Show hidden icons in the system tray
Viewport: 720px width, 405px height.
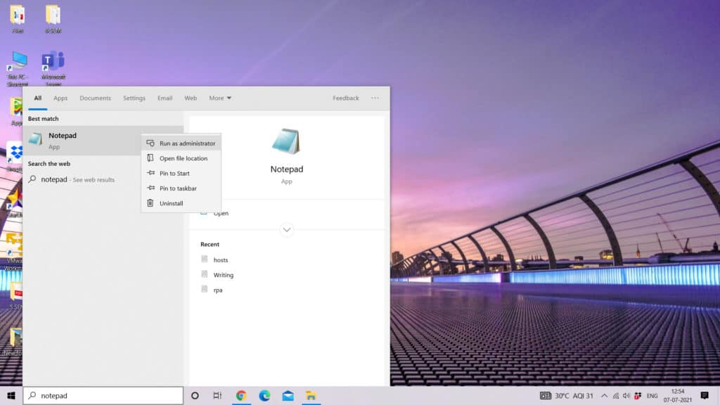pos(604,395)
